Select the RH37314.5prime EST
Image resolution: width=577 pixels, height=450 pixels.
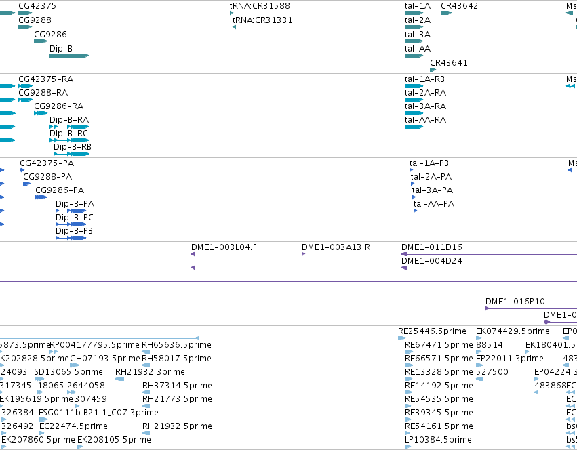tap(146, 392)
